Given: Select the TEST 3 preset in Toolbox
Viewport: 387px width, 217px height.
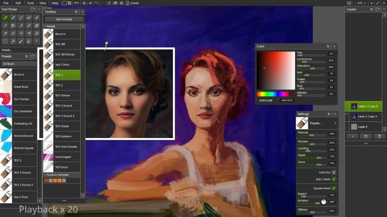Looking at the screenshot, I should [x=62, y=75].
